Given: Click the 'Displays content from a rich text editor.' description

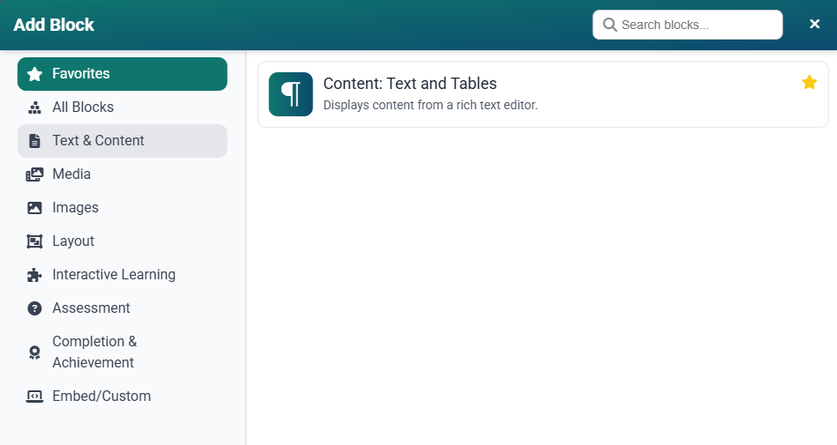Looking at the screenshot, I should tap(430, 105).
